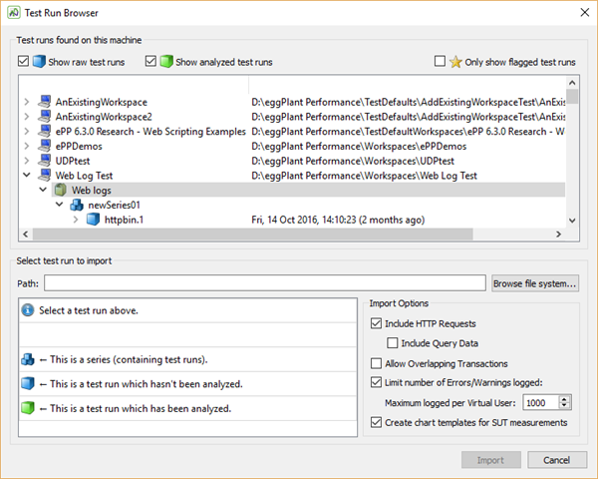Click the star icon beside Only show flagged test runs
Viewport: 598px width, 479px height.
tap(455, 62)
